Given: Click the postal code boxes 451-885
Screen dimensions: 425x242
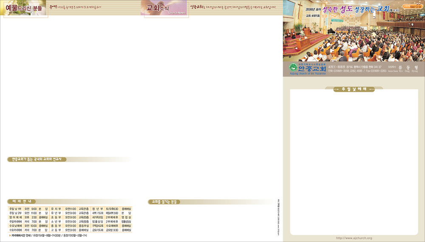Looking at the screenshot, I should point(334,67).
